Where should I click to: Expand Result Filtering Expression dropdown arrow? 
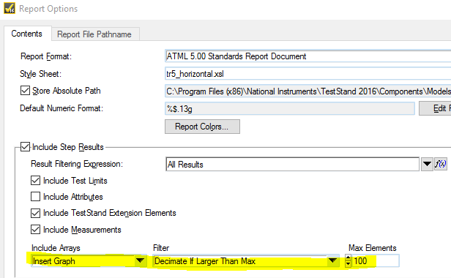coord(427,164)
